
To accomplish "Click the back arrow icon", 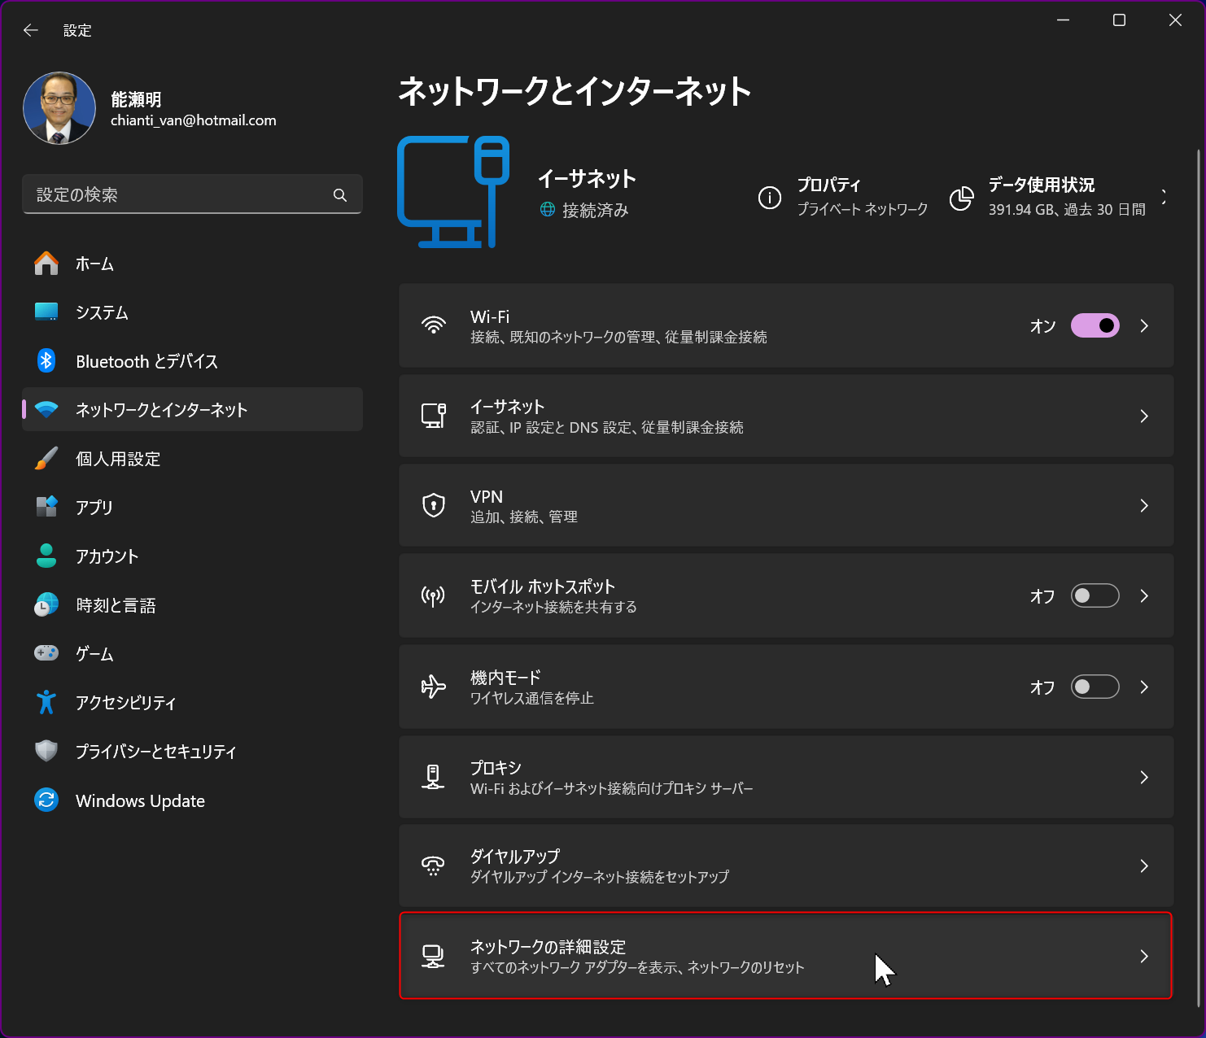I will pyautogui.click(x=31, y=30).
